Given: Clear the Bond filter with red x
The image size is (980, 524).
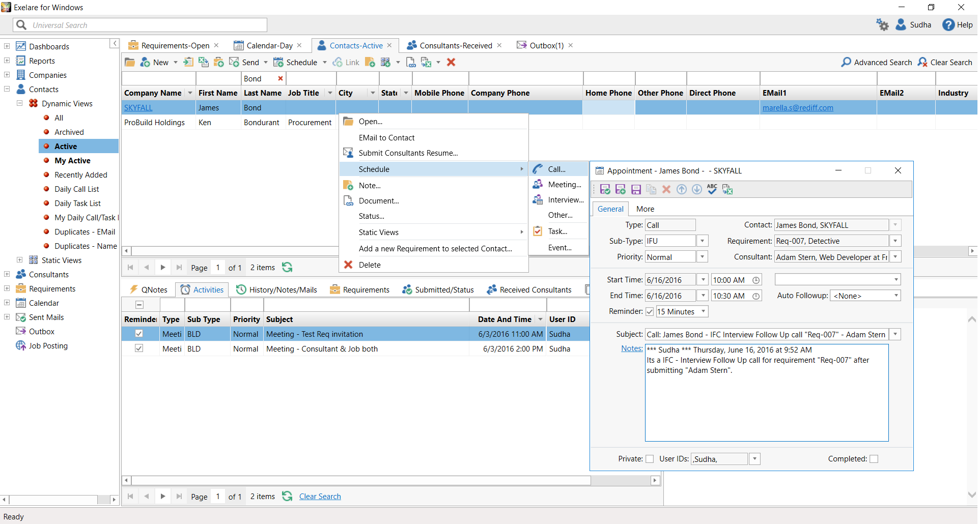Looking at the screenshot, I should tap(280, 78).
